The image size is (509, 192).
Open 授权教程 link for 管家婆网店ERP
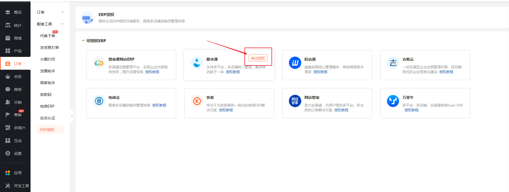[x=152, y=72]
